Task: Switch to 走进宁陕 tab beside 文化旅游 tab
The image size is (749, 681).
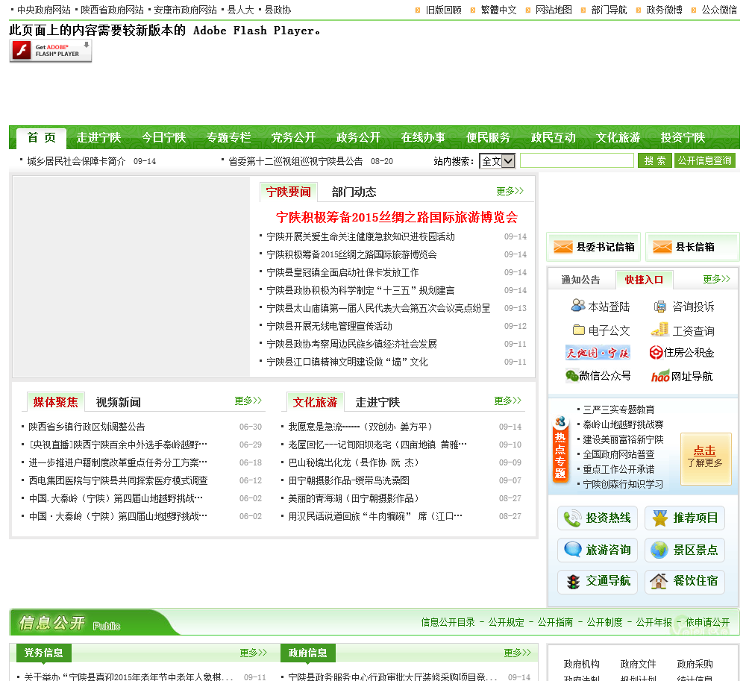Action: point(377,402)
